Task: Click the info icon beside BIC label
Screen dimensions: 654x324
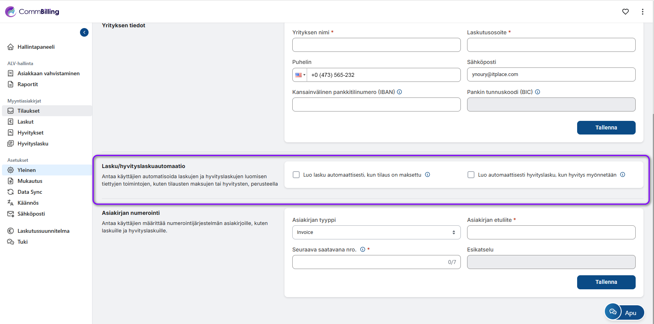Action: (x=537, y=92)
